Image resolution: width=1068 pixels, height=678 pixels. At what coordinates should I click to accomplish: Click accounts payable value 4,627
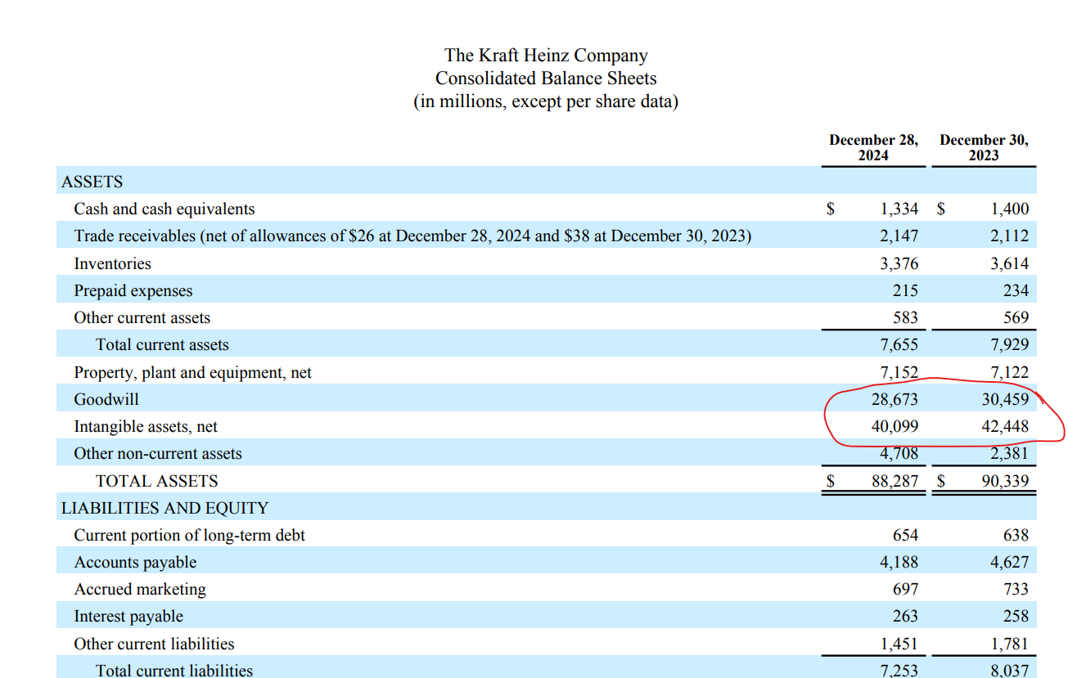[x=1010, y=562]
